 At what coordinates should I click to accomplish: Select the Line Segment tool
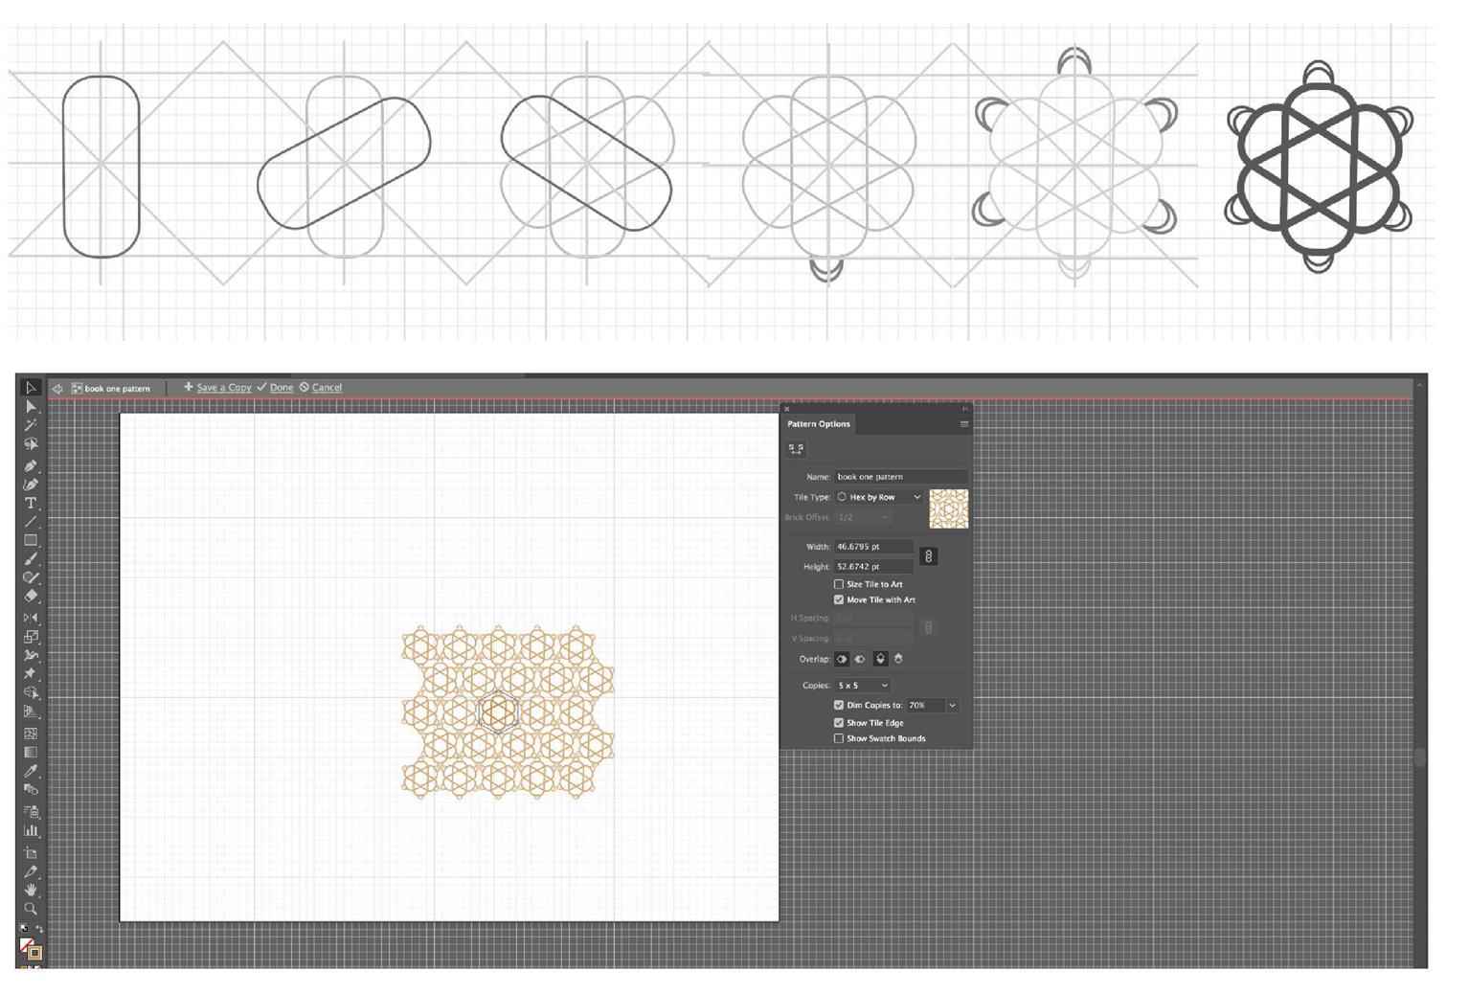coord(31,522)
